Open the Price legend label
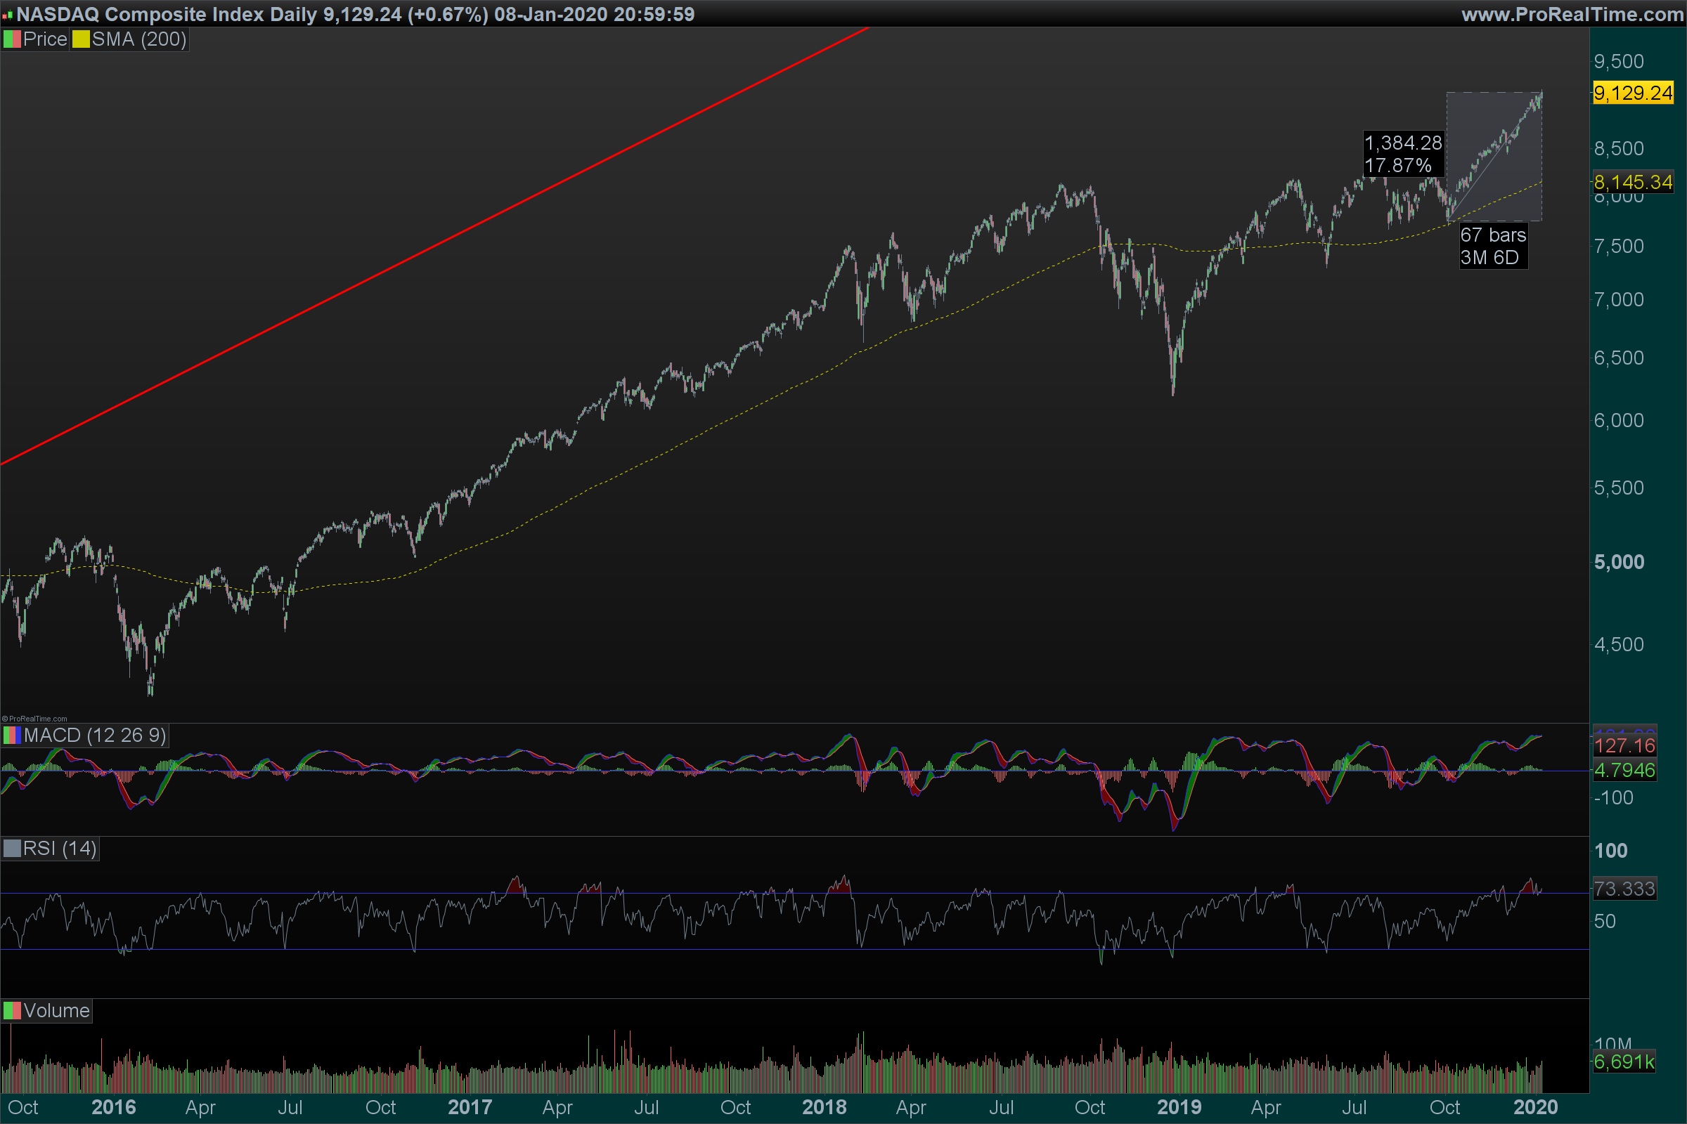This screenshot has width=1687, height=1124. click(44, 39)
